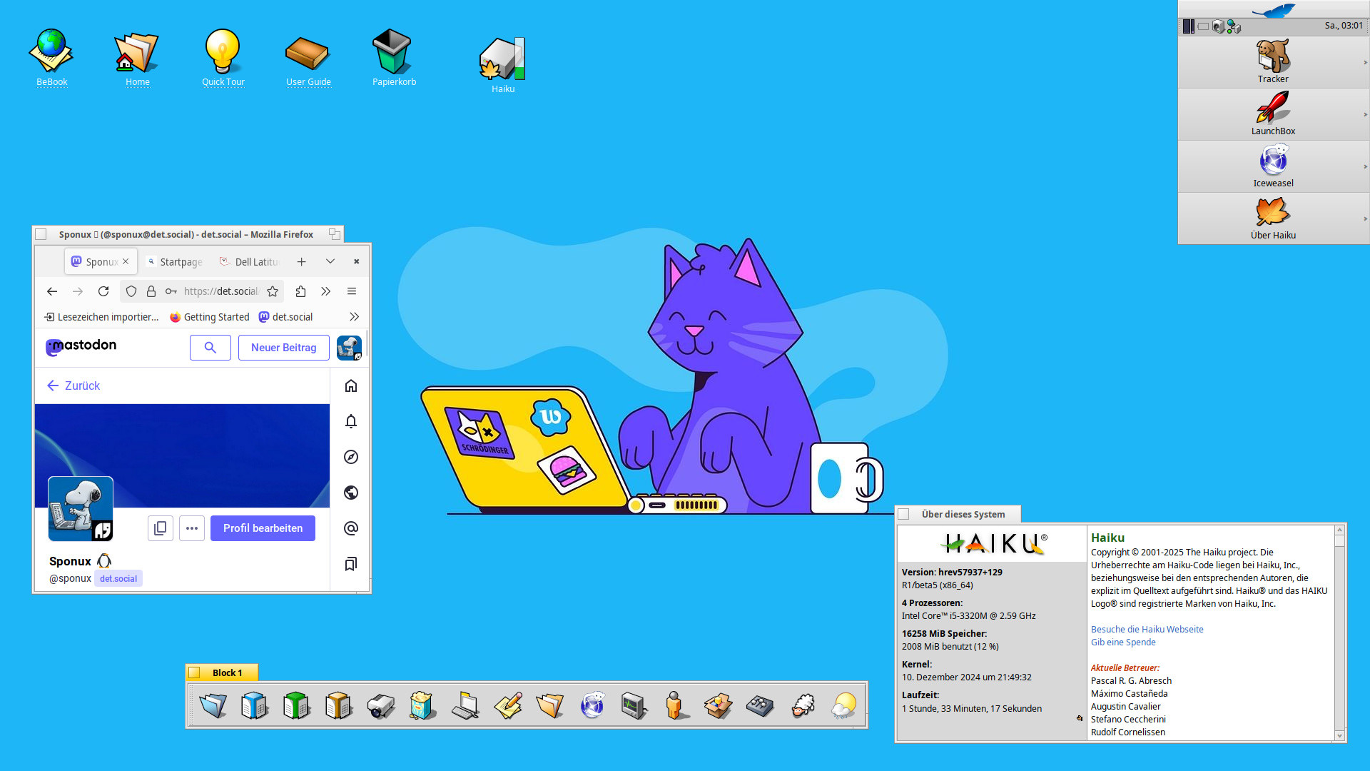The width and height of the screenshot is (1370, 771).
Task: Open Mastodon notifications bell icon
Action: coord(350,421)
